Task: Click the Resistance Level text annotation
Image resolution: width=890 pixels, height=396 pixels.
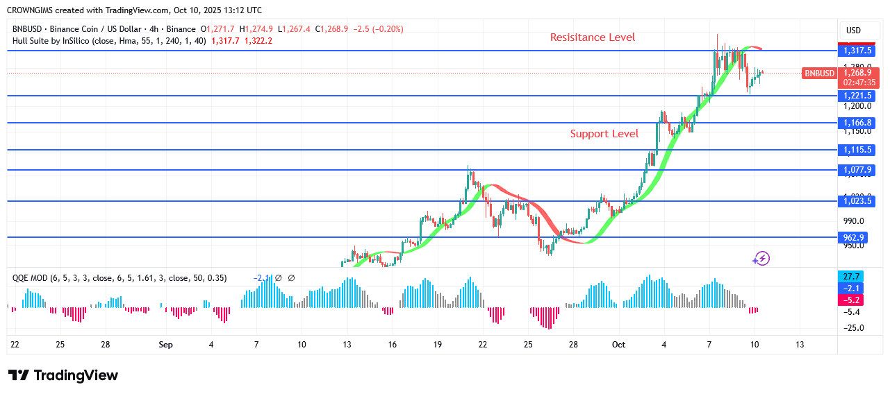Action: tap(592, 37)
